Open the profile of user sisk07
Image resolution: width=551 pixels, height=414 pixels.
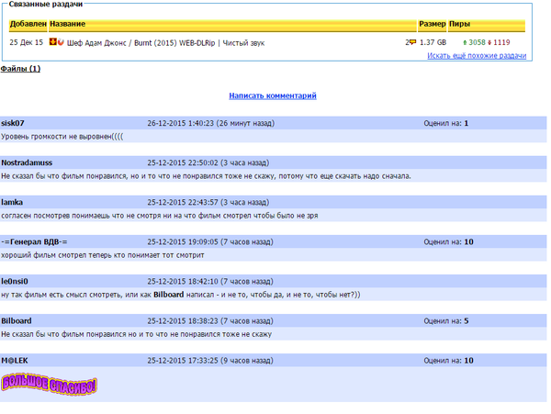[x=13, y=123]
